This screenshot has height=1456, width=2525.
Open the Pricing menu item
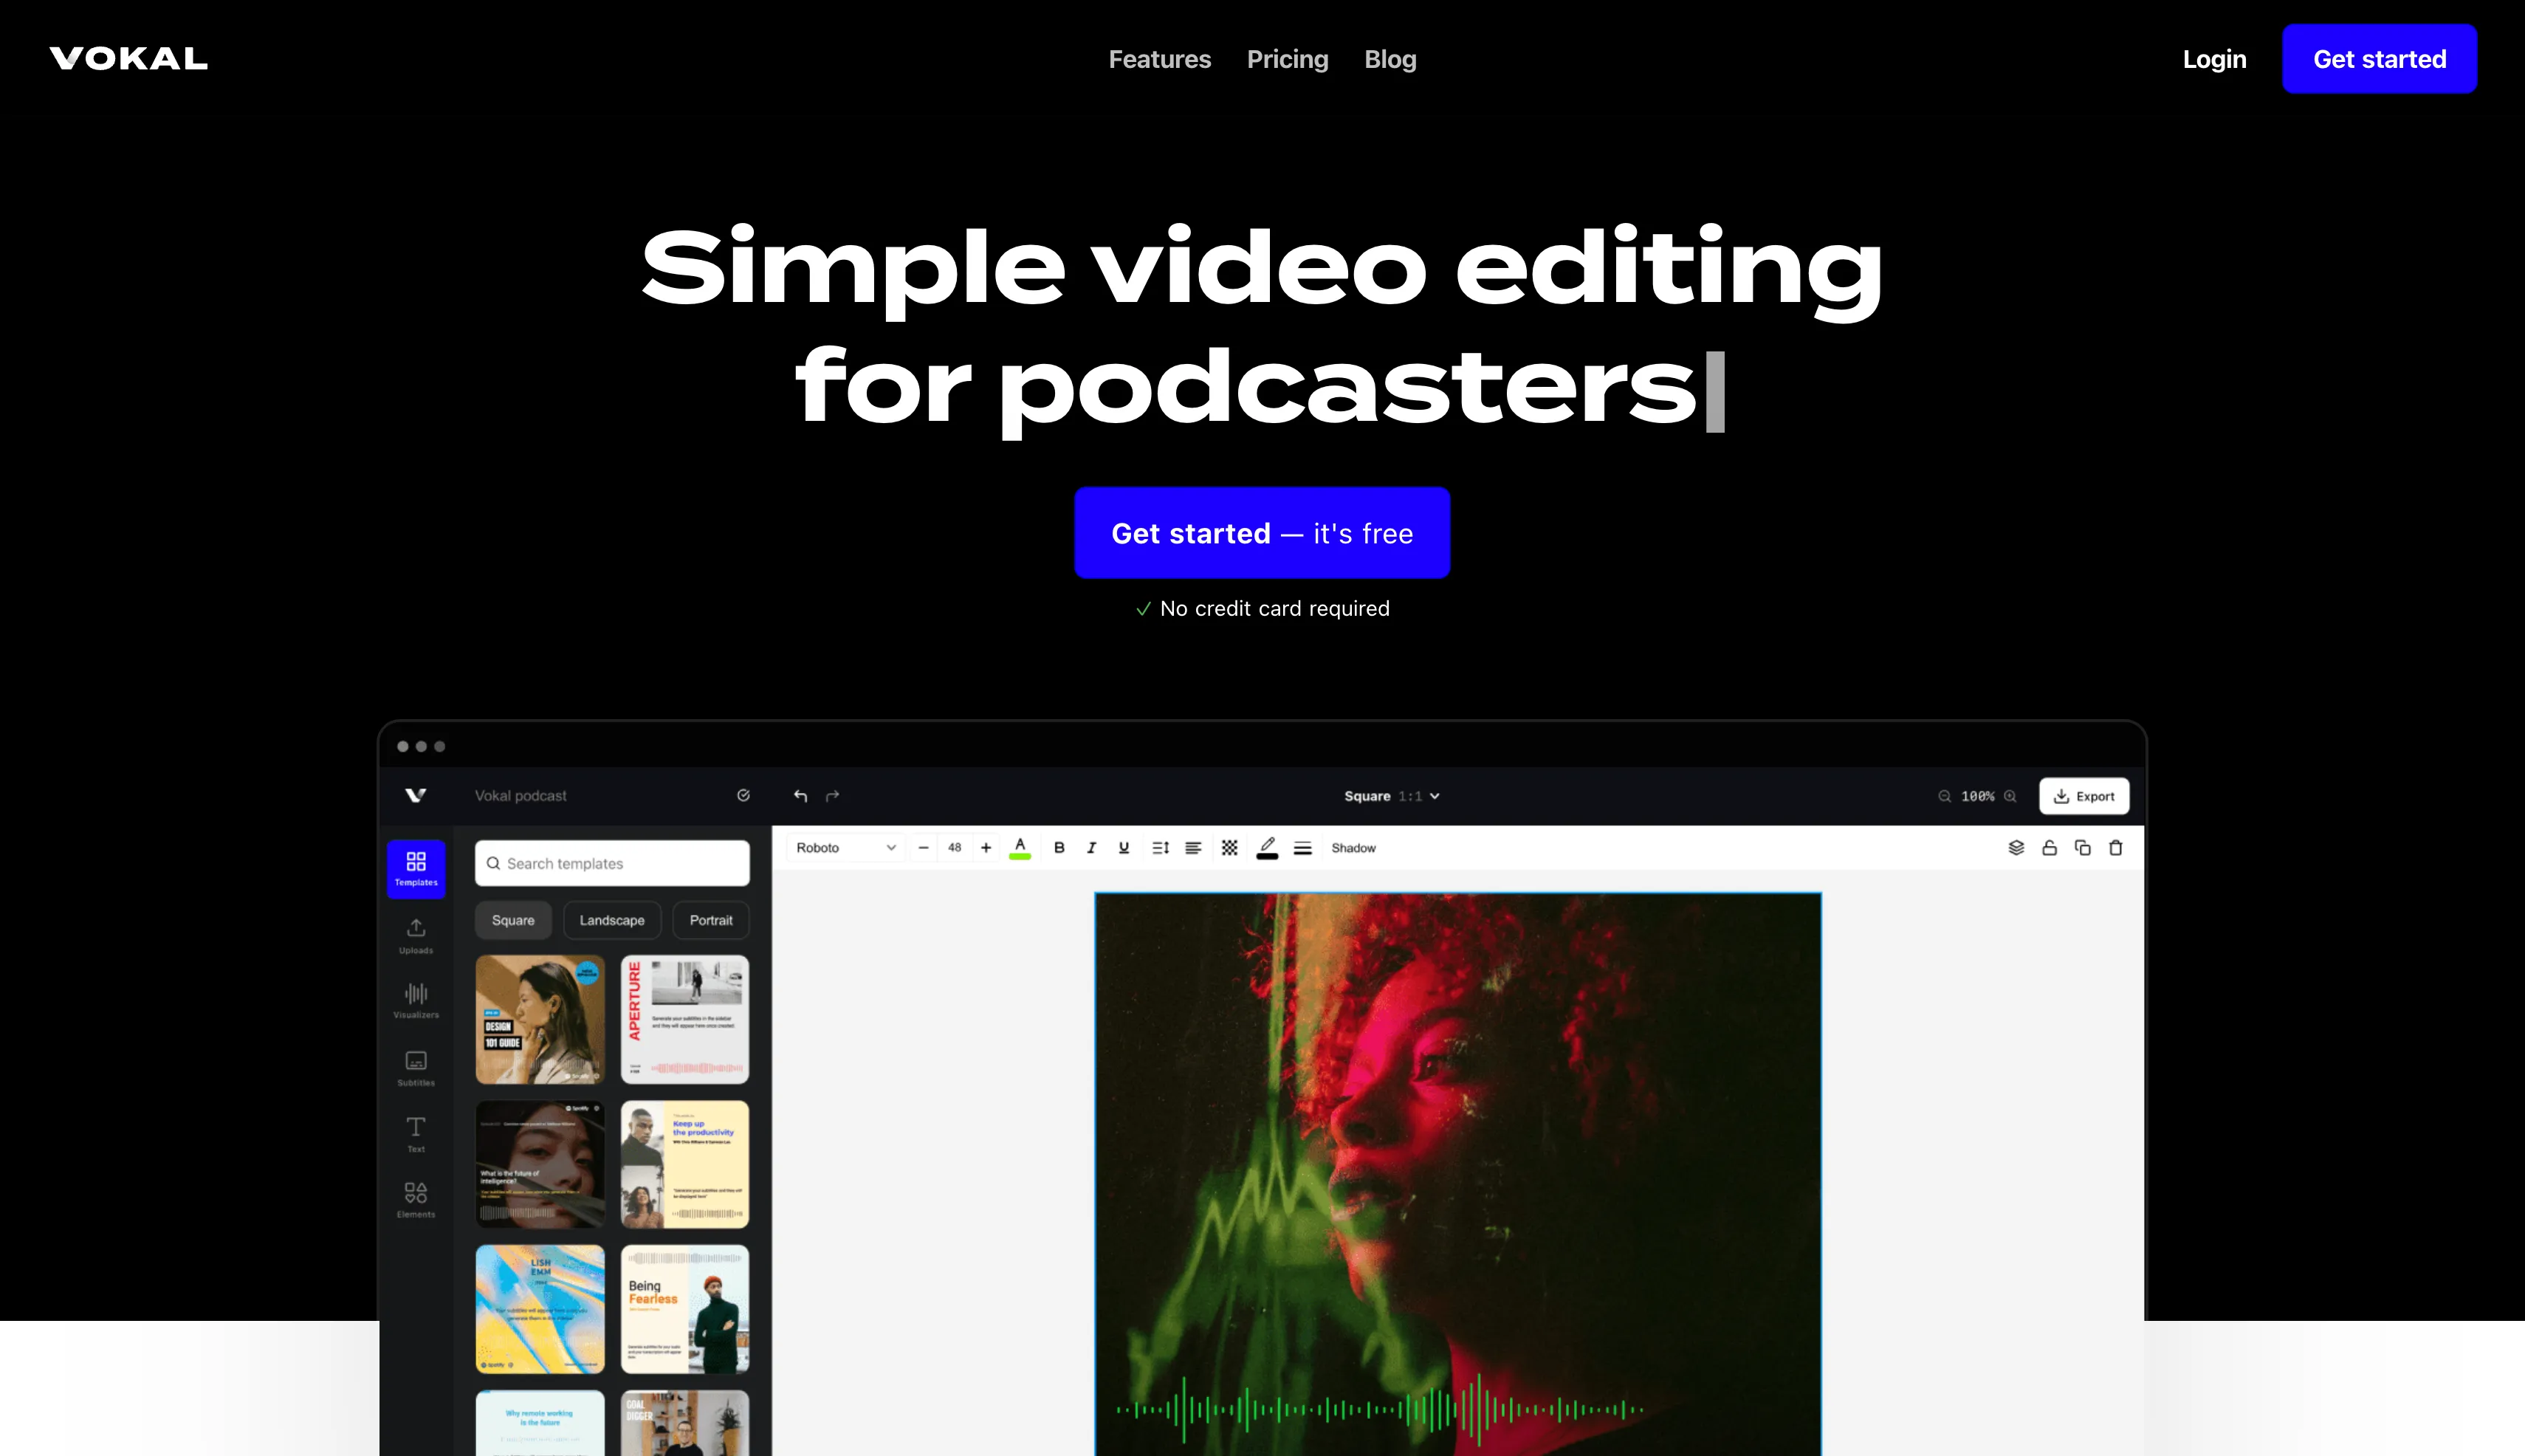click(1287, 59)
